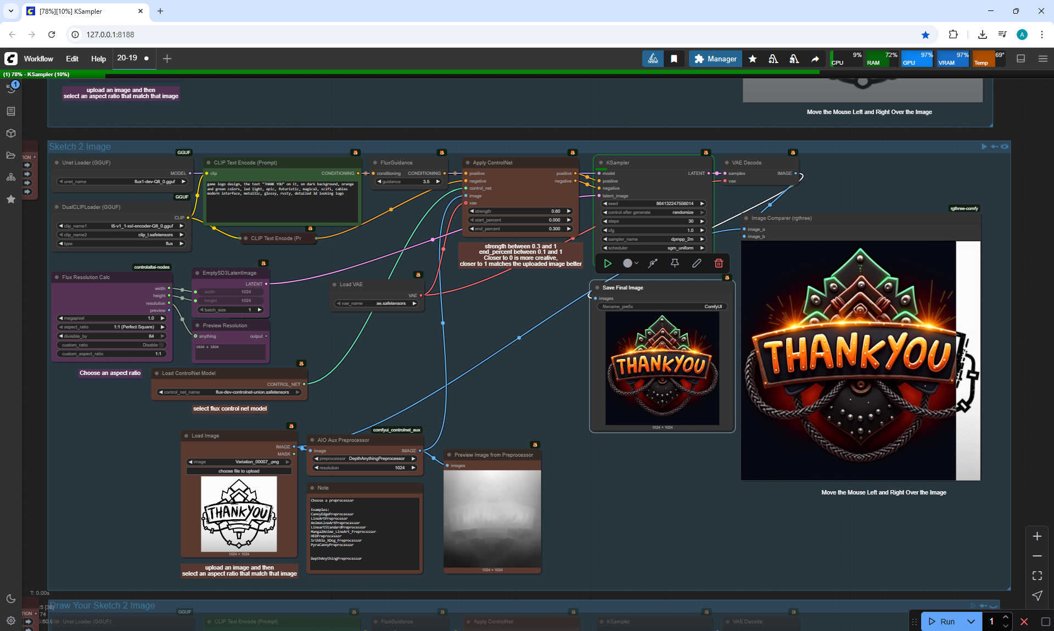
Task: Open the Help menu
Action: coord(98,59)
